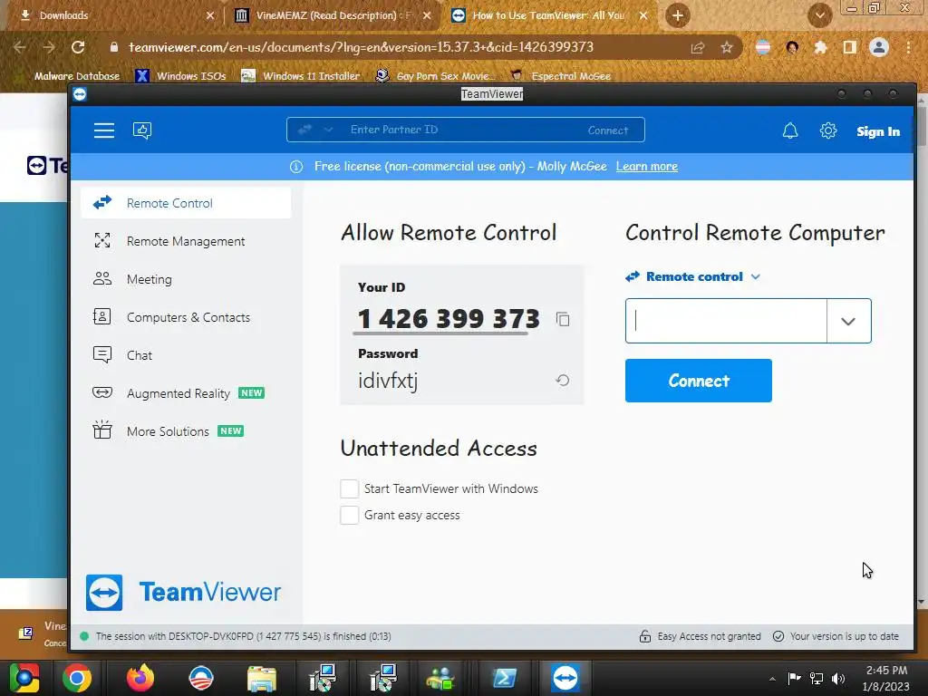Open Chrome three-dot menu
The width and height of the screenshot is (928, 696).
[908, 47]
